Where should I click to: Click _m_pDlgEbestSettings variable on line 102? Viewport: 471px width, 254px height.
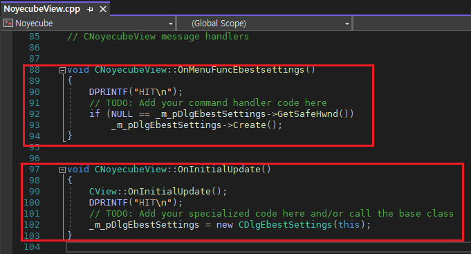pyautogui.click(x=144, y=225)
